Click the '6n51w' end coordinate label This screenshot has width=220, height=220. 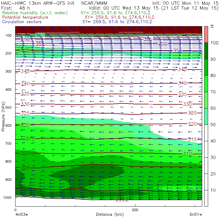196,214
